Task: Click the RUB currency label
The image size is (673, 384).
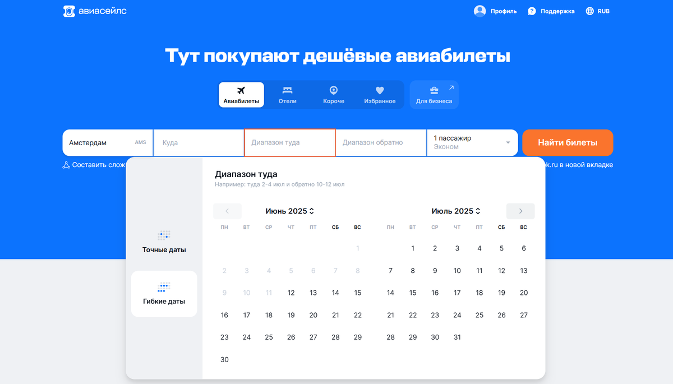Action: (x=603, y=11)
